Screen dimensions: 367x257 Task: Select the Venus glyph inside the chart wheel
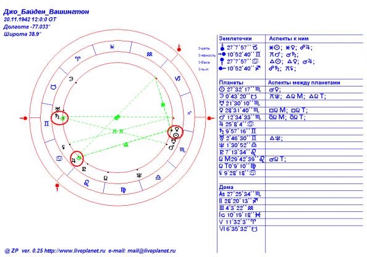(x=177, y=129)
